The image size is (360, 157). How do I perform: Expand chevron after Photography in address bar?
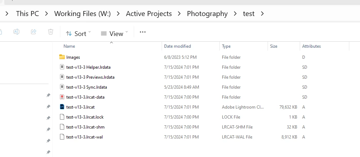point(235,14)
